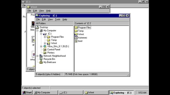Image resolution: width=170 pixels, height=95 pixels.
Task: Switch to (C:) taskbar button
Action: coord(71,93)
